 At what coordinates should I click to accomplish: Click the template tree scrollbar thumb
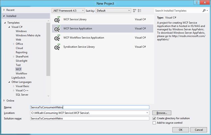click(x=48, y=49)
